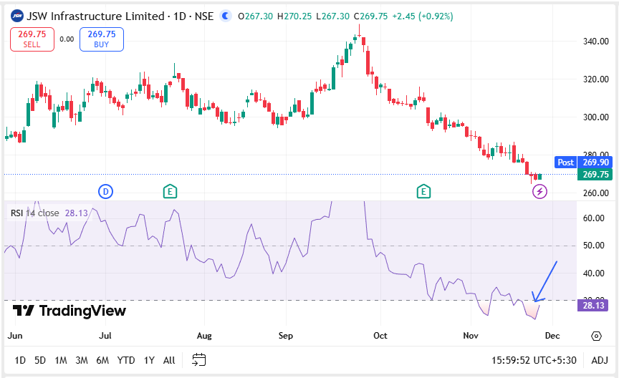The height and width of the screenshot is (378, 619).
Task: Click the RSI 14 close indicator label
Action: [34, 213]
